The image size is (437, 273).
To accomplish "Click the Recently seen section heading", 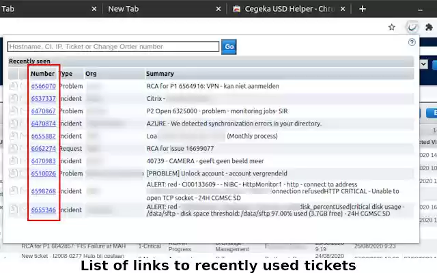I will [29, 61].
